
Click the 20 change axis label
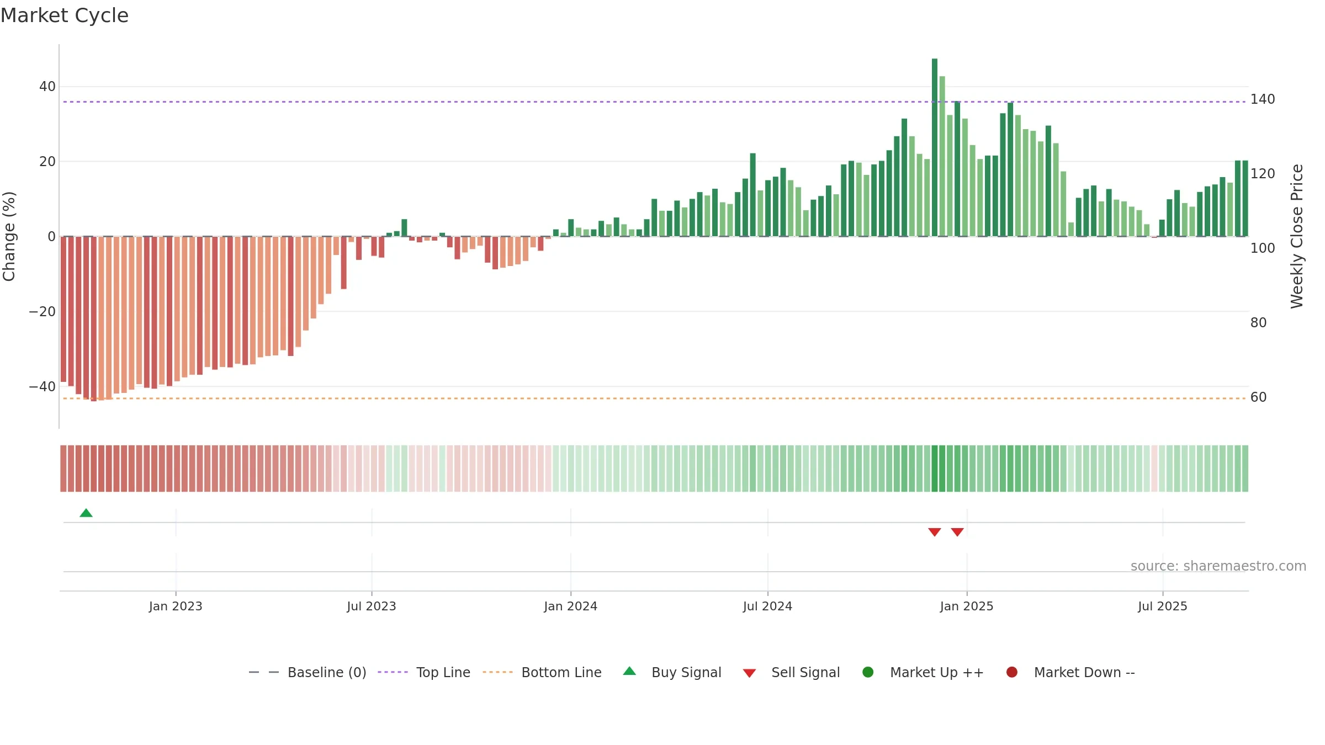pyautogui.click(x=47, y=161)
